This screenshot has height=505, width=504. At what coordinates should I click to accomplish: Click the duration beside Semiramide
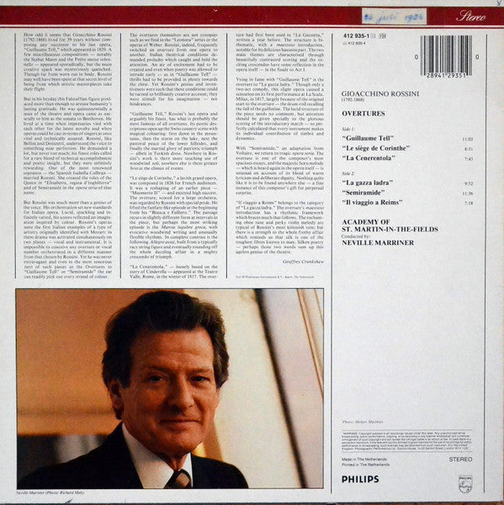pos(468,194)
